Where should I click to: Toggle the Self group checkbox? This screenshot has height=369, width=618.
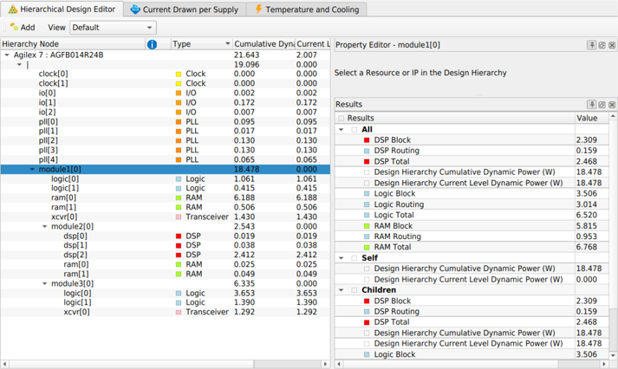pos(355,258)
